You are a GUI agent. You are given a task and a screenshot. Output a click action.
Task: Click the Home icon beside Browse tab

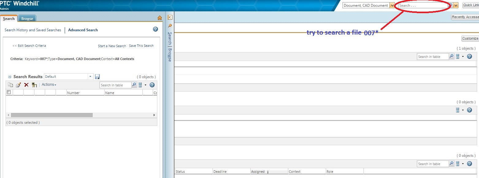159,18
